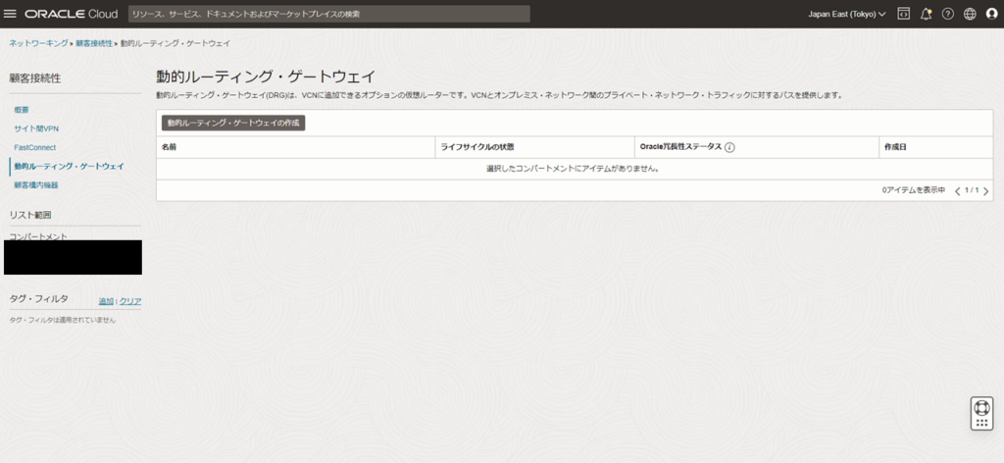Click the info icon beside Oracle冗長性ステータス
This screenshot has height=463, width=1004.
(729, 147)
